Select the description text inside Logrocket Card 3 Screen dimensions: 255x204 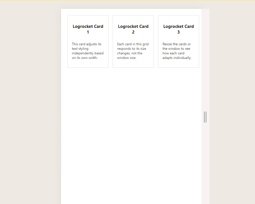177,51
